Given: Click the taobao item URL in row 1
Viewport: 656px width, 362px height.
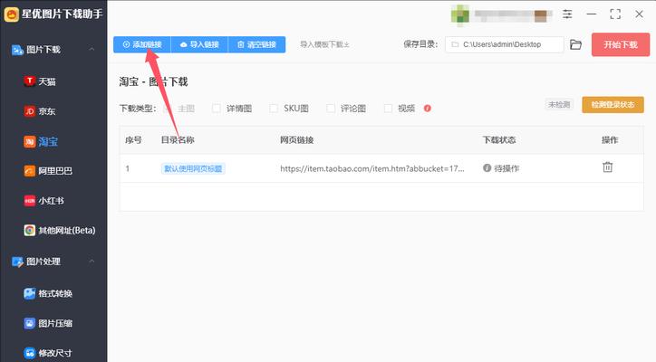Looking at the screenshot, I should (371, 168).
